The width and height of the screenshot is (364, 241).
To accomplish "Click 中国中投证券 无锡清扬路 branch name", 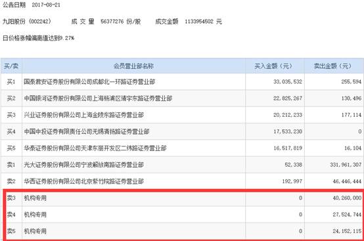I will pyautogui.click(x=87, y=131).
